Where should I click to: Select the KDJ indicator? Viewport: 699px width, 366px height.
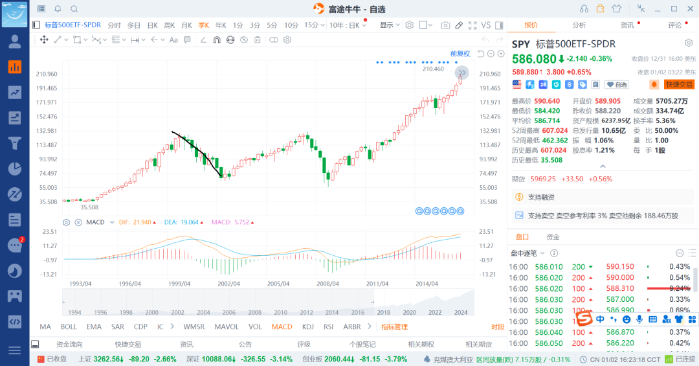(x=307, y=326)
